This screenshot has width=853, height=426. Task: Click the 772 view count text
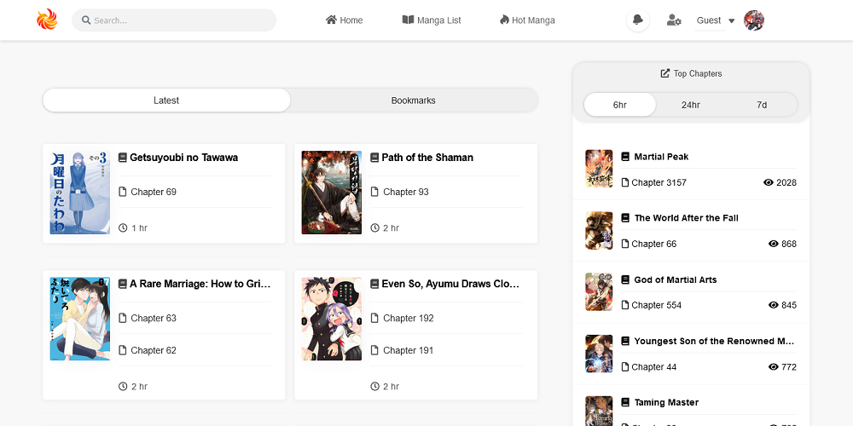click(x=789, y=366)
